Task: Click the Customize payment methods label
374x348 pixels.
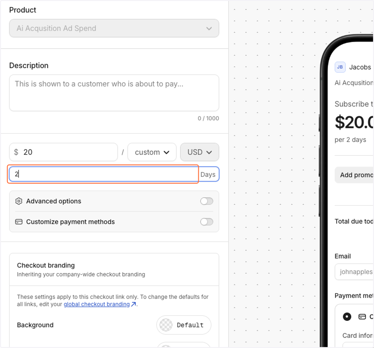Action: click(70, 222)
